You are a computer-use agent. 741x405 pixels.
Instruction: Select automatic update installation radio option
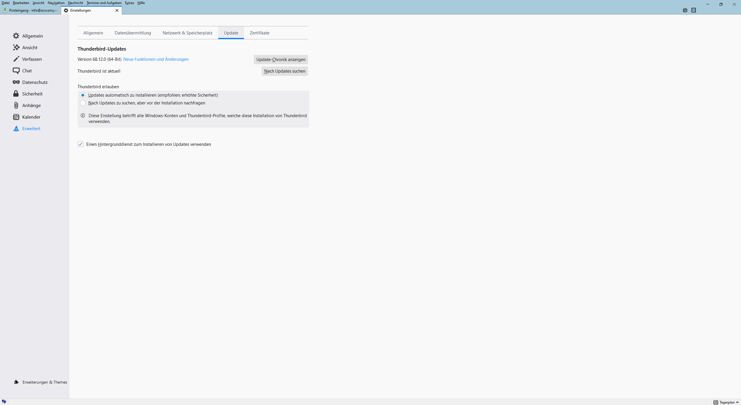83,95
